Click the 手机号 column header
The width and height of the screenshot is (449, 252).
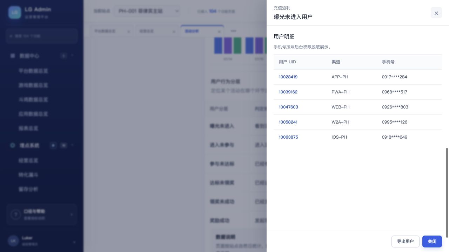tap(388, 62)
